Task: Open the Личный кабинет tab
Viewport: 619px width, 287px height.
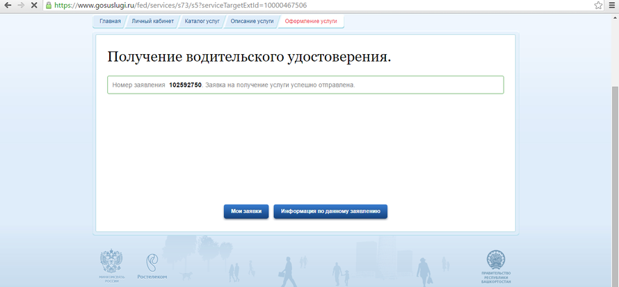Action: [x=151, y=21]
